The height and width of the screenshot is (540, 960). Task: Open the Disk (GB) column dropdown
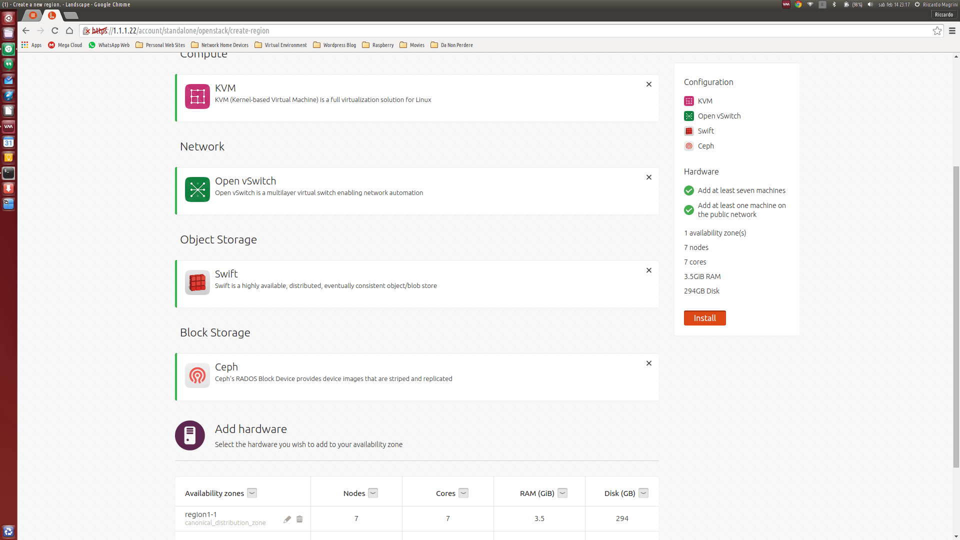point(643,493)
